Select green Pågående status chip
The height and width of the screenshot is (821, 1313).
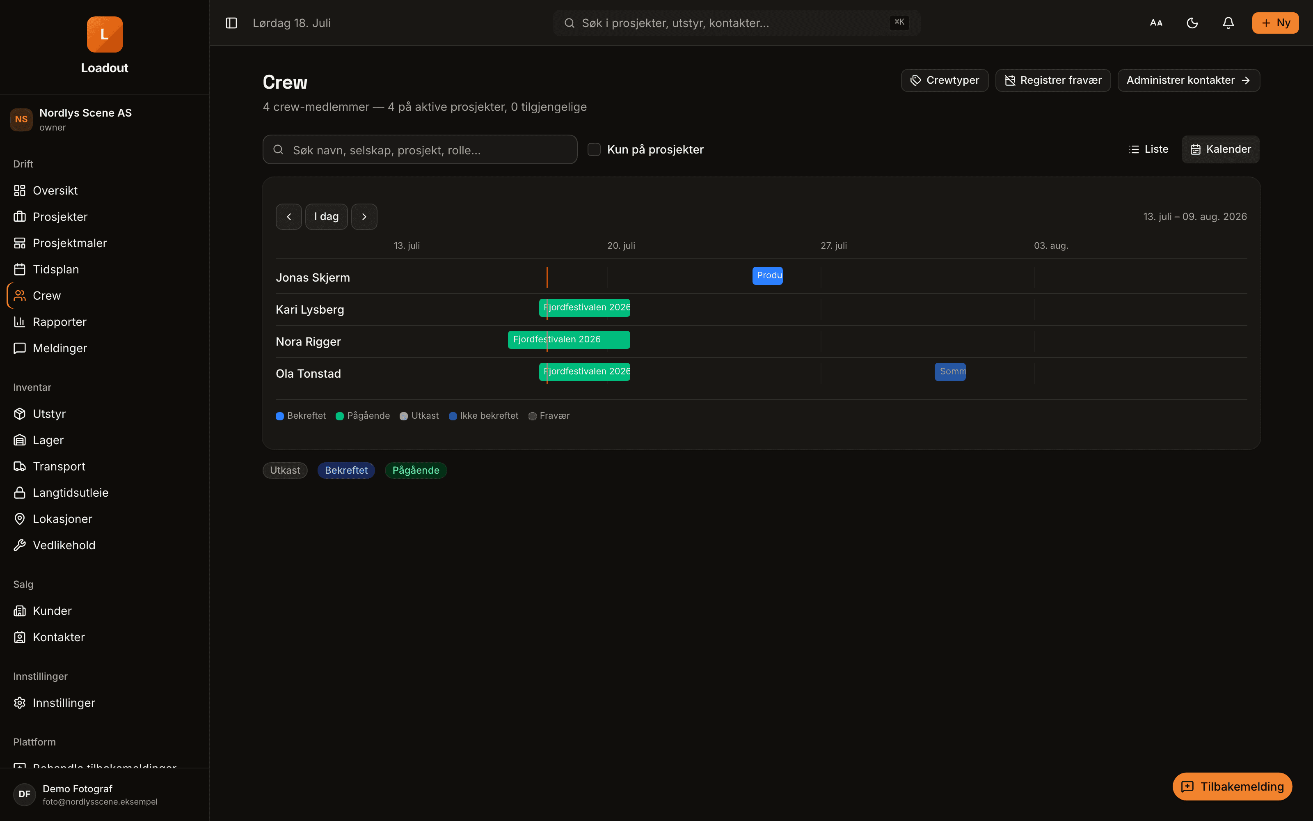[416, 470]
